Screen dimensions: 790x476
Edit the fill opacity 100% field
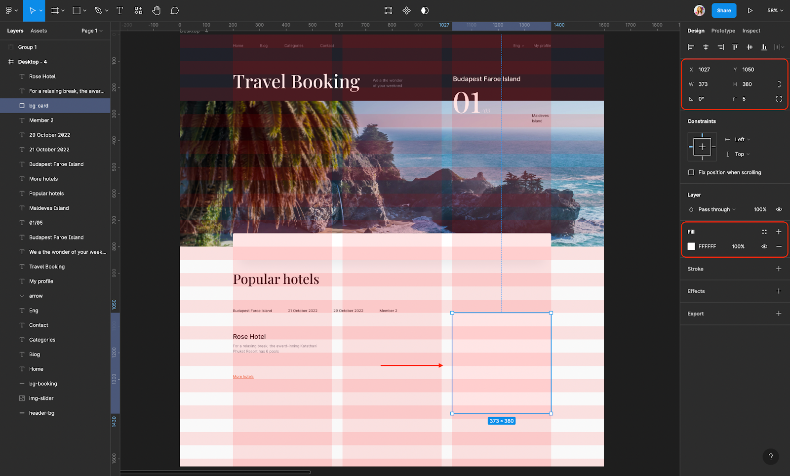point(738,246)
